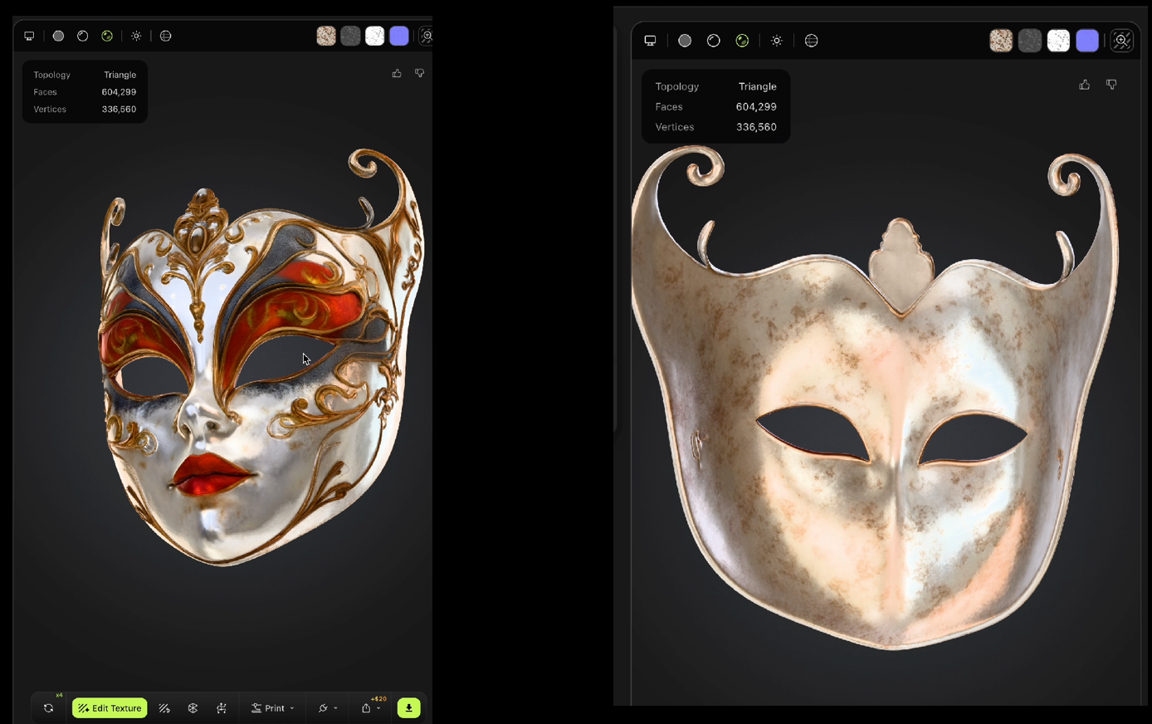Select the purple texture map swatch
Viewport: 1152px width, 724px height.
click(399, 36)
